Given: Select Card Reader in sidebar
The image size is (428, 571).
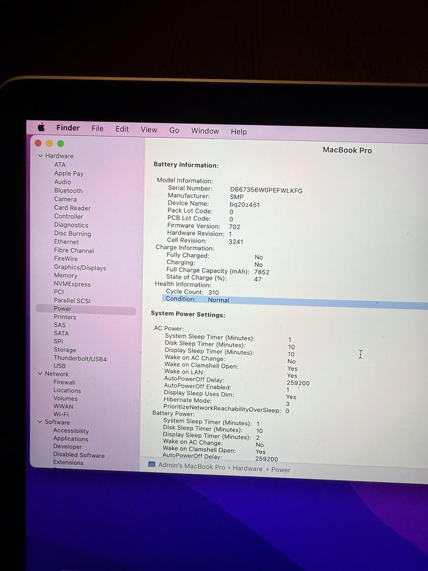Looking at the screenshot, I should pos(72,208).
